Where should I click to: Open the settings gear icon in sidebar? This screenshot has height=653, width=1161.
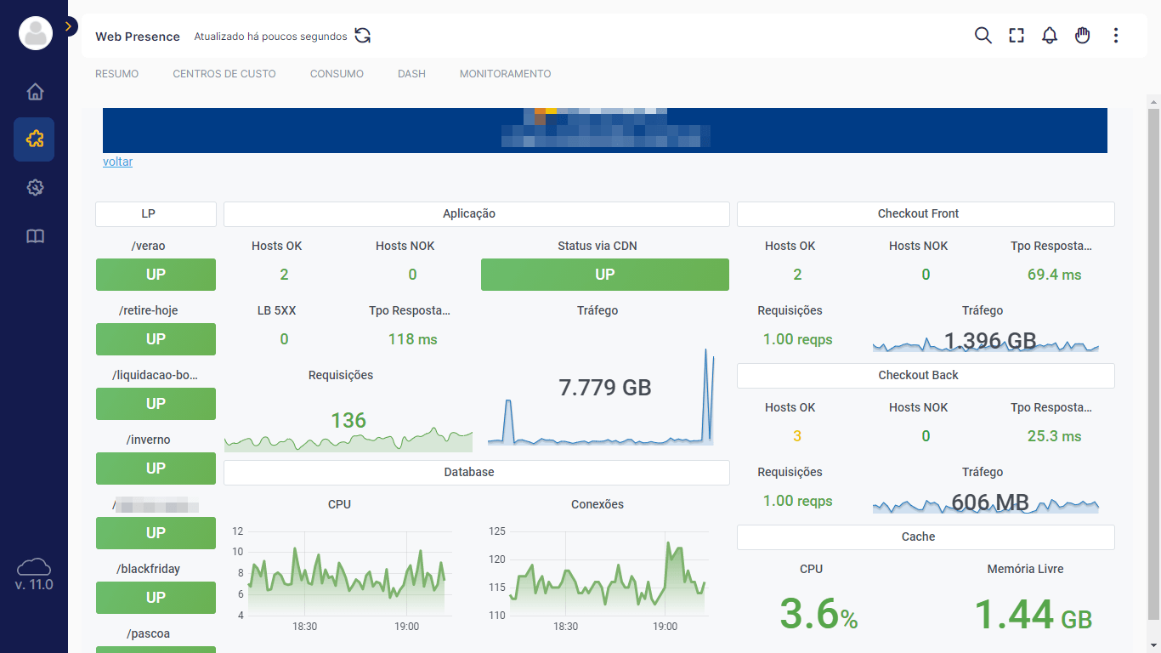pos(35,188)
